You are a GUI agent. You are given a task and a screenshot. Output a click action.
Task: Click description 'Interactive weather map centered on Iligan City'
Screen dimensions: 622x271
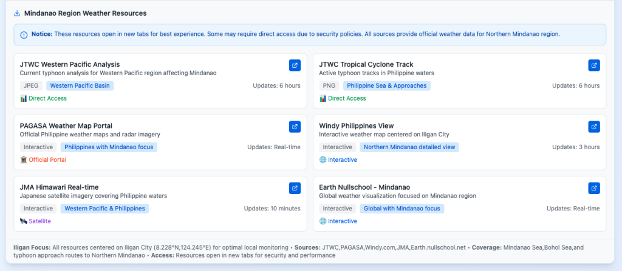[x=384, y=135]
